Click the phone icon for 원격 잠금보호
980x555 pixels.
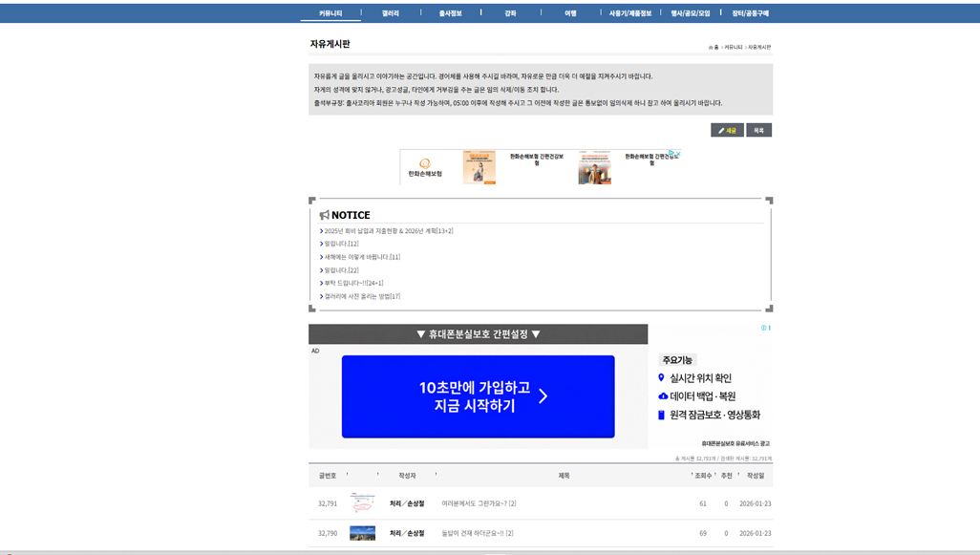pyautogui.click(x=661, y=415)
